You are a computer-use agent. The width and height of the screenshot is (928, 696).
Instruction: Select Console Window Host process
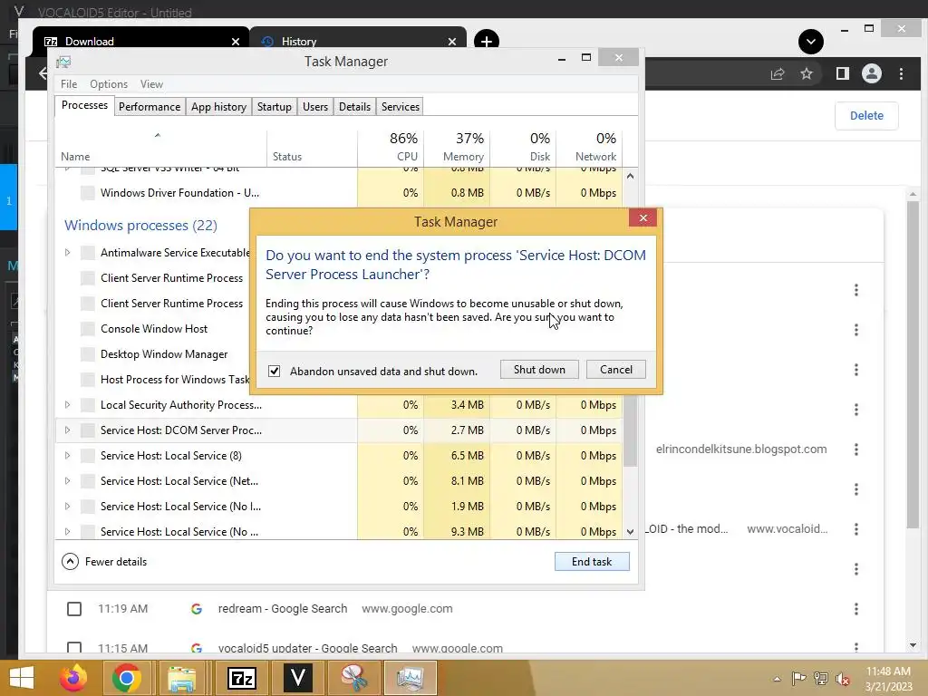[154, 328]
